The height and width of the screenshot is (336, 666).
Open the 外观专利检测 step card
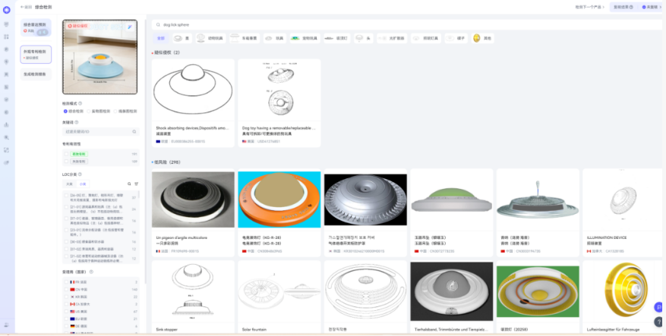36,55
